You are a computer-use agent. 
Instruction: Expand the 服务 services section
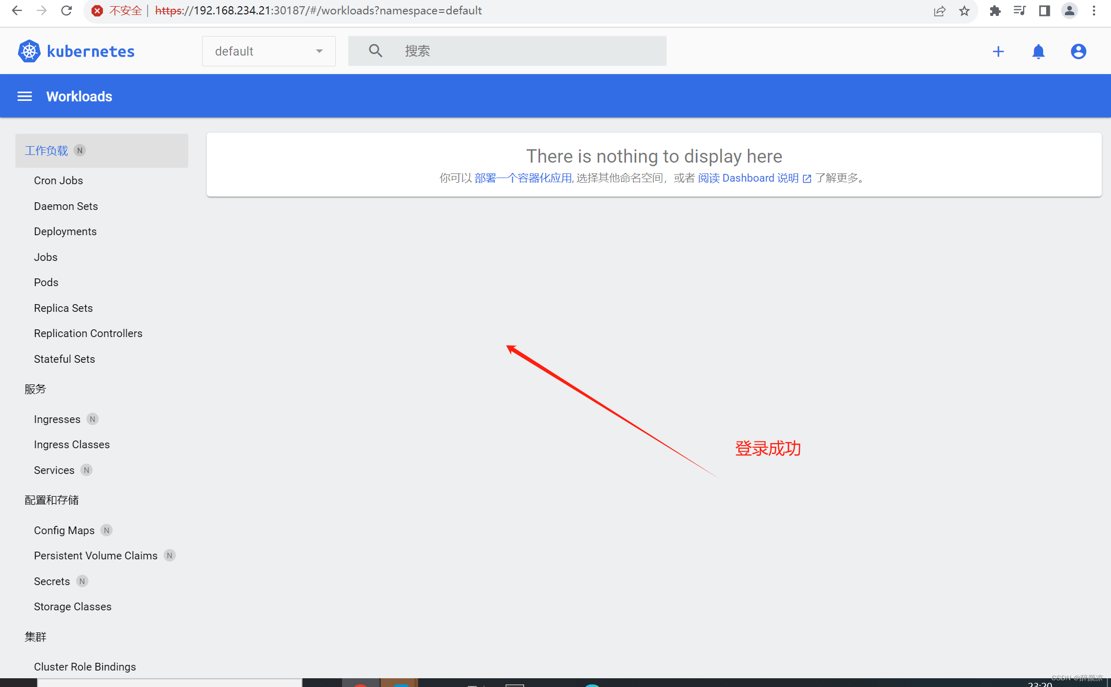point(35,389)
